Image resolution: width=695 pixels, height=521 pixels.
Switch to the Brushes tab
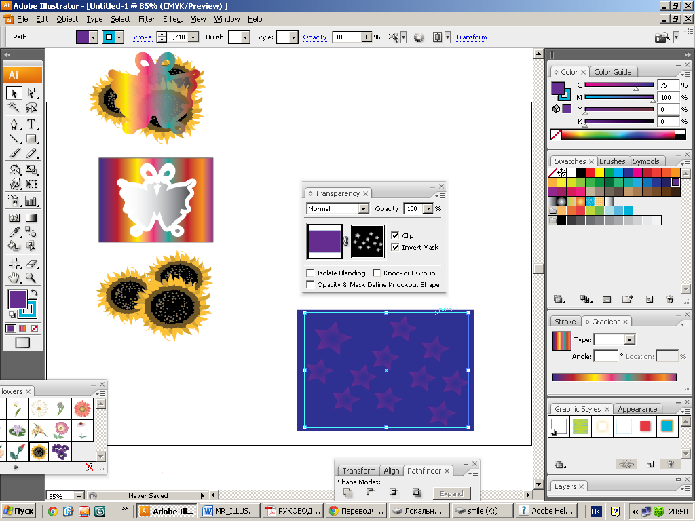coord(612,161)
